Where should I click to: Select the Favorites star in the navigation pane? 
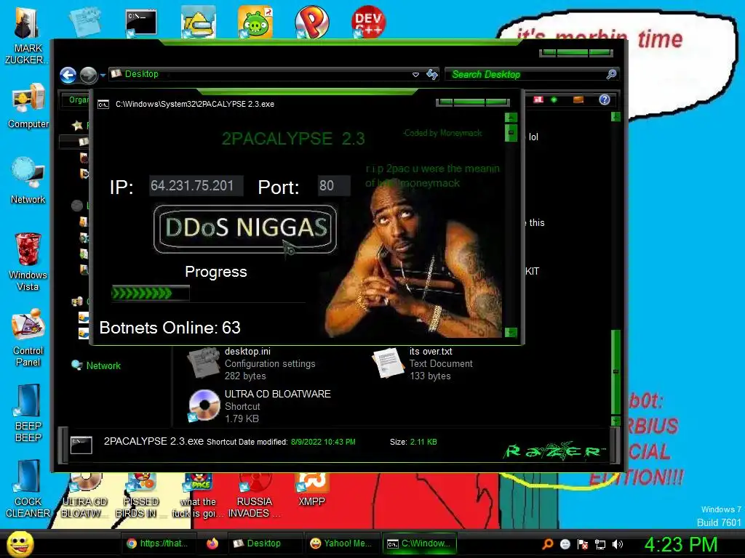(77, 125)
